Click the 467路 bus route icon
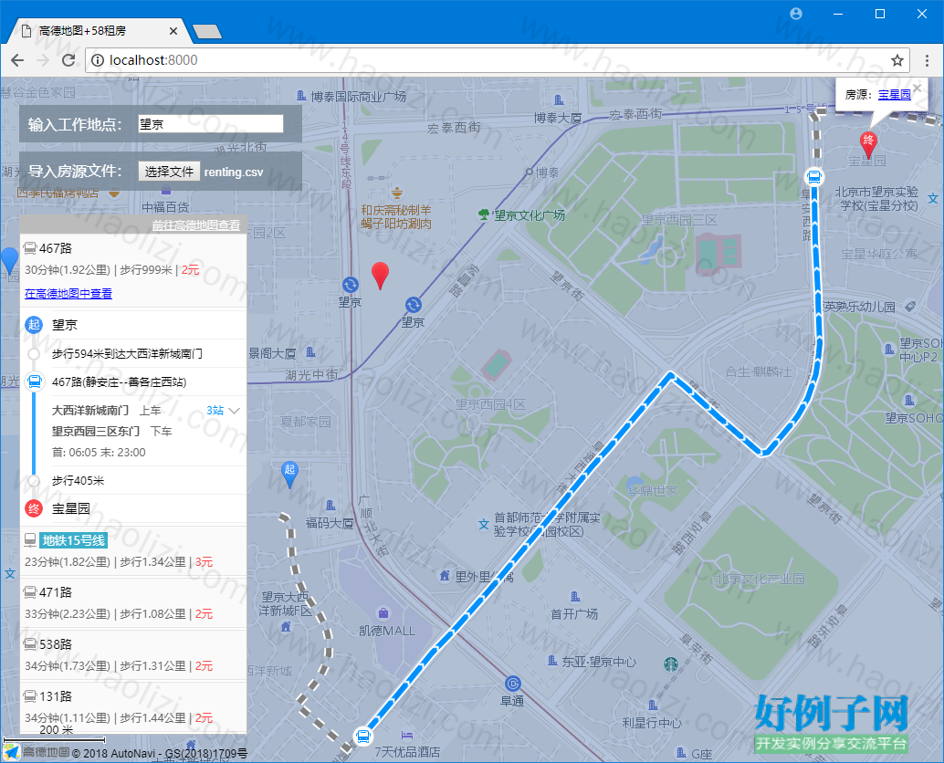This screenshot has height=763, width=944. [30, 248]
